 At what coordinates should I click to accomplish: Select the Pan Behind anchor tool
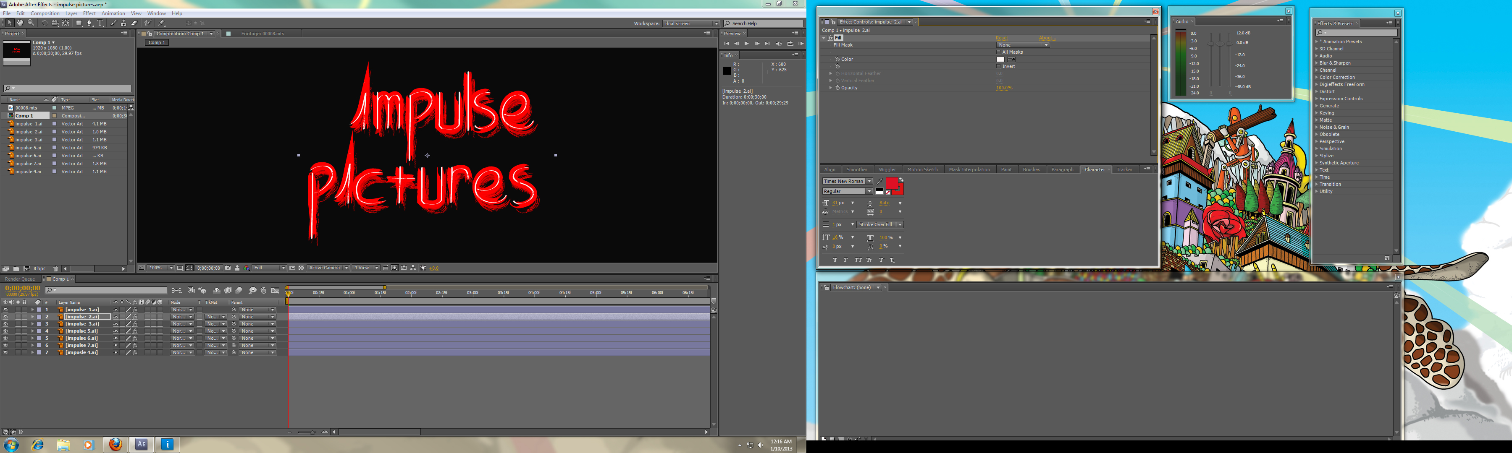point(65,23)
